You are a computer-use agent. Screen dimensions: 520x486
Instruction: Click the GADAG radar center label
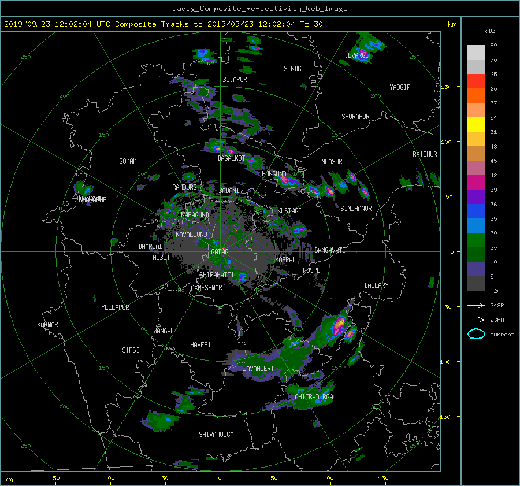(220, 252)
